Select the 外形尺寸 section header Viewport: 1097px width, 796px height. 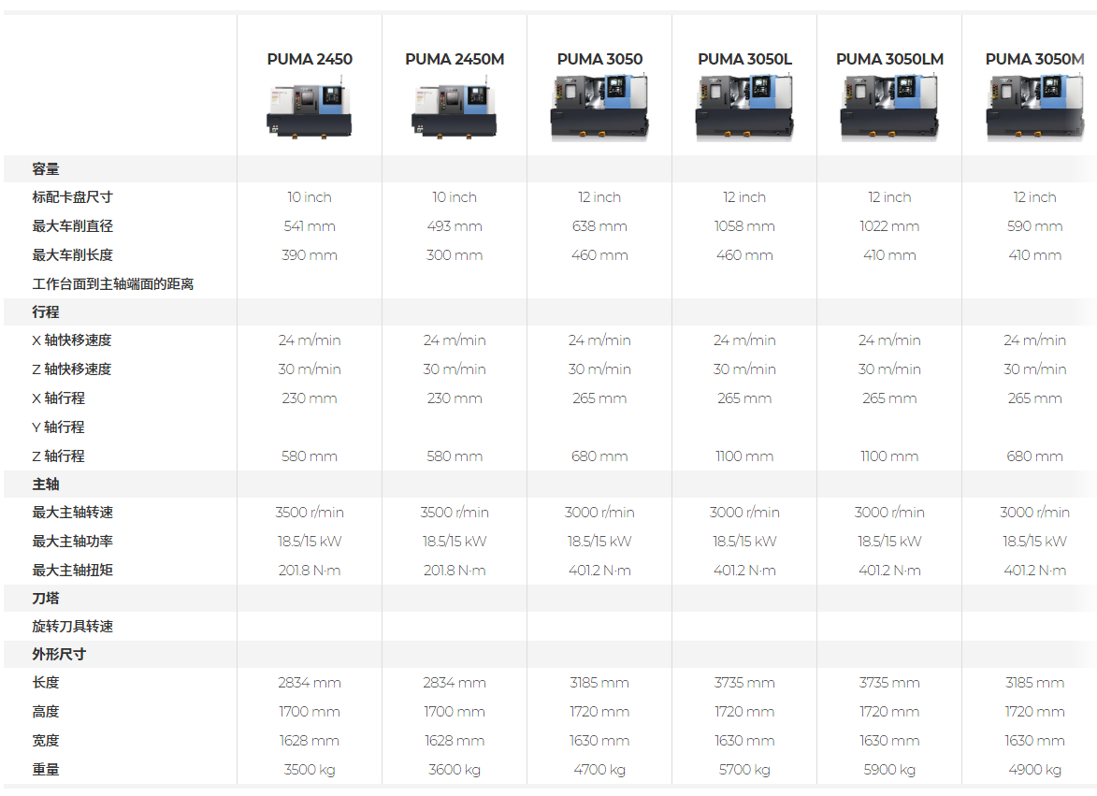[59, 654]
